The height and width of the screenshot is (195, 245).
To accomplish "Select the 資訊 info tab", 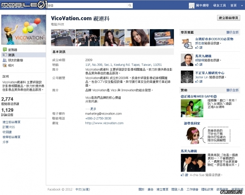I will [x=11, y=55].
